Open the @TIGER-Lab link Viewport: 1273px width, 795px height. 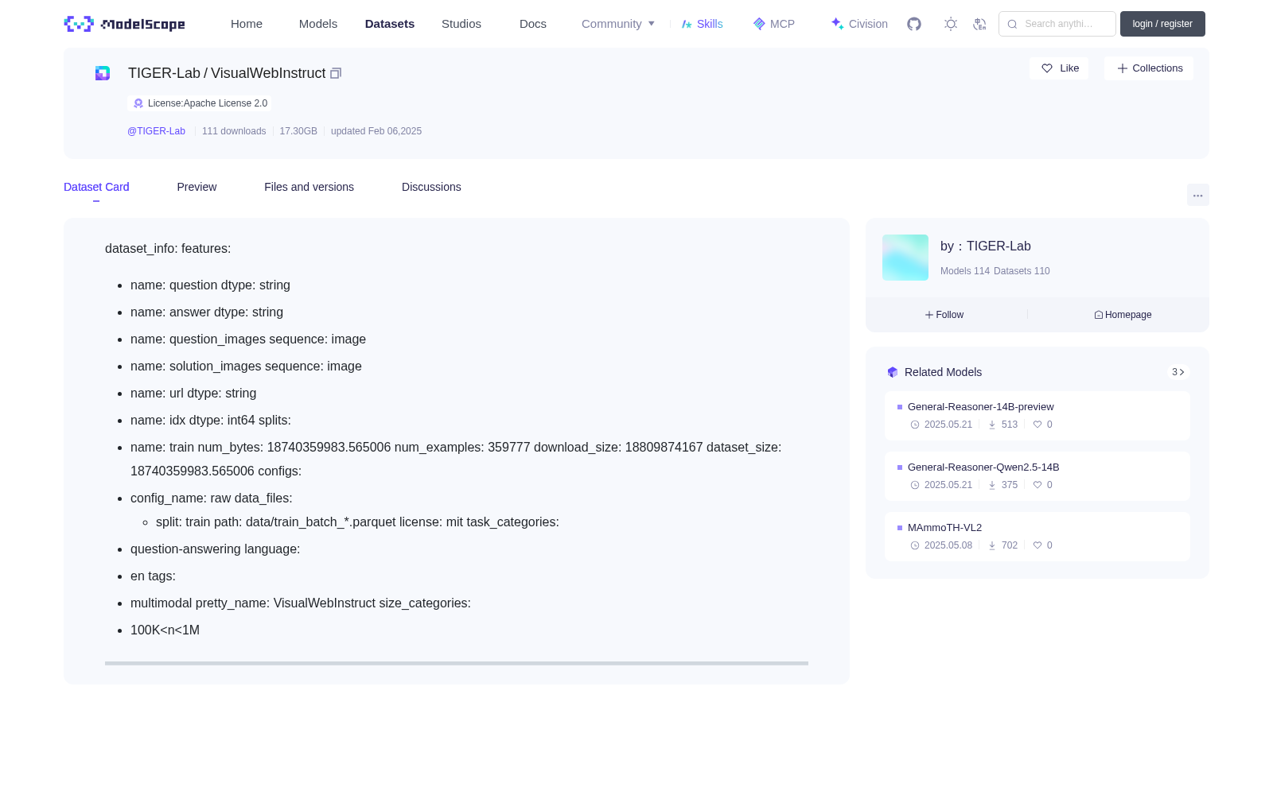pos(156,131)
